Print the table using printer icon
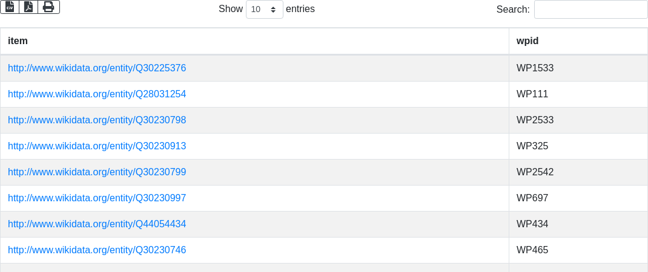 coord(48,7)
